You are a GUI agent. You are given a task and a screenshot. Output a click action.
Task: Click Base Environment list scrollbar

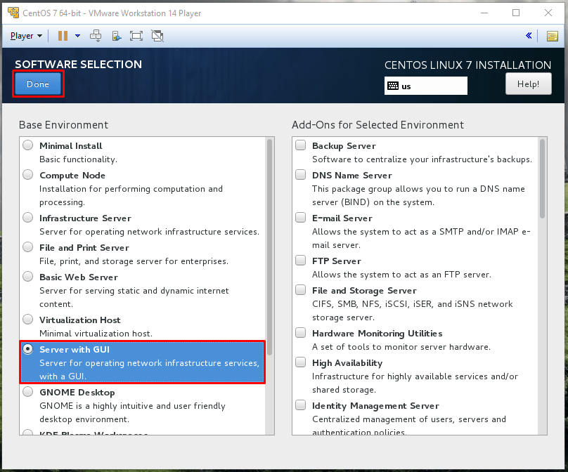(x=269, y=247)
